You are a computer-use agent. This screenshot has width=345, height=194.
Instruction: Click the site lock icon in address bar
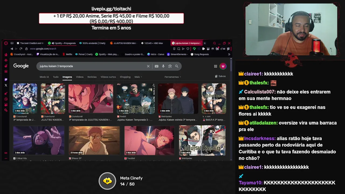(x=26, y=49)
